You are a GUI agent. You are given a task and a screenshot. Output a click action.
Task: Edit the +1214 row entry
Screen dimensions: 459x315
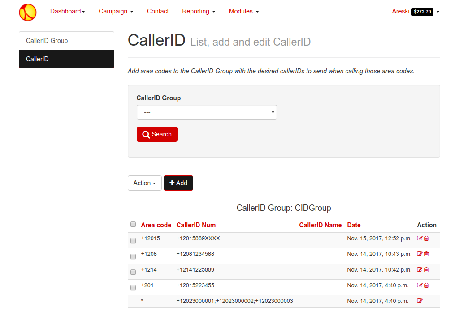click(420, 269)
